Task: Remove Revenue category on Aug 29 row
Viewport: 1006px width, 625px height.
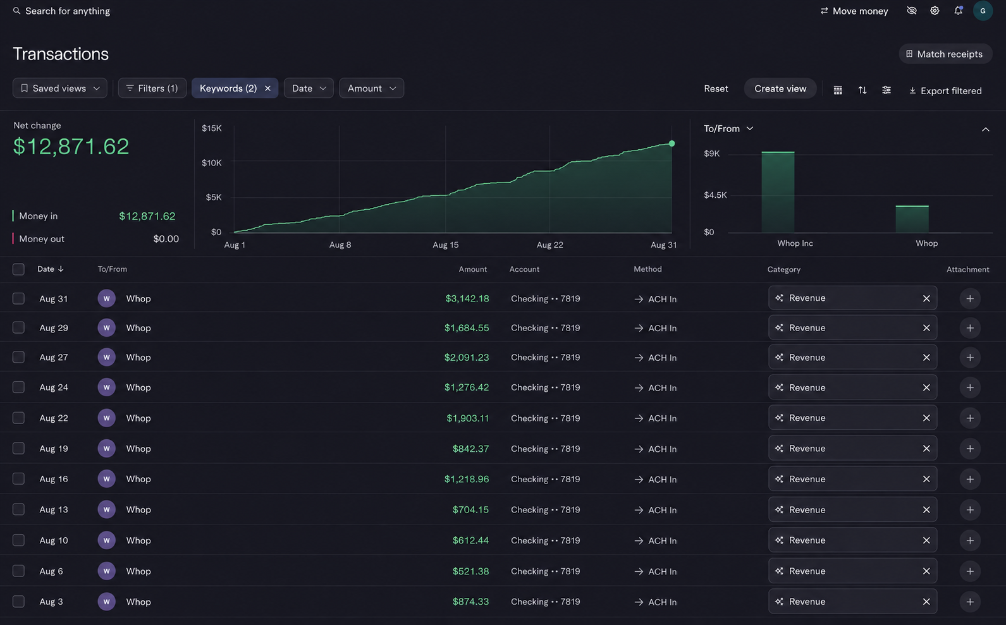Action: click(926, 328)
